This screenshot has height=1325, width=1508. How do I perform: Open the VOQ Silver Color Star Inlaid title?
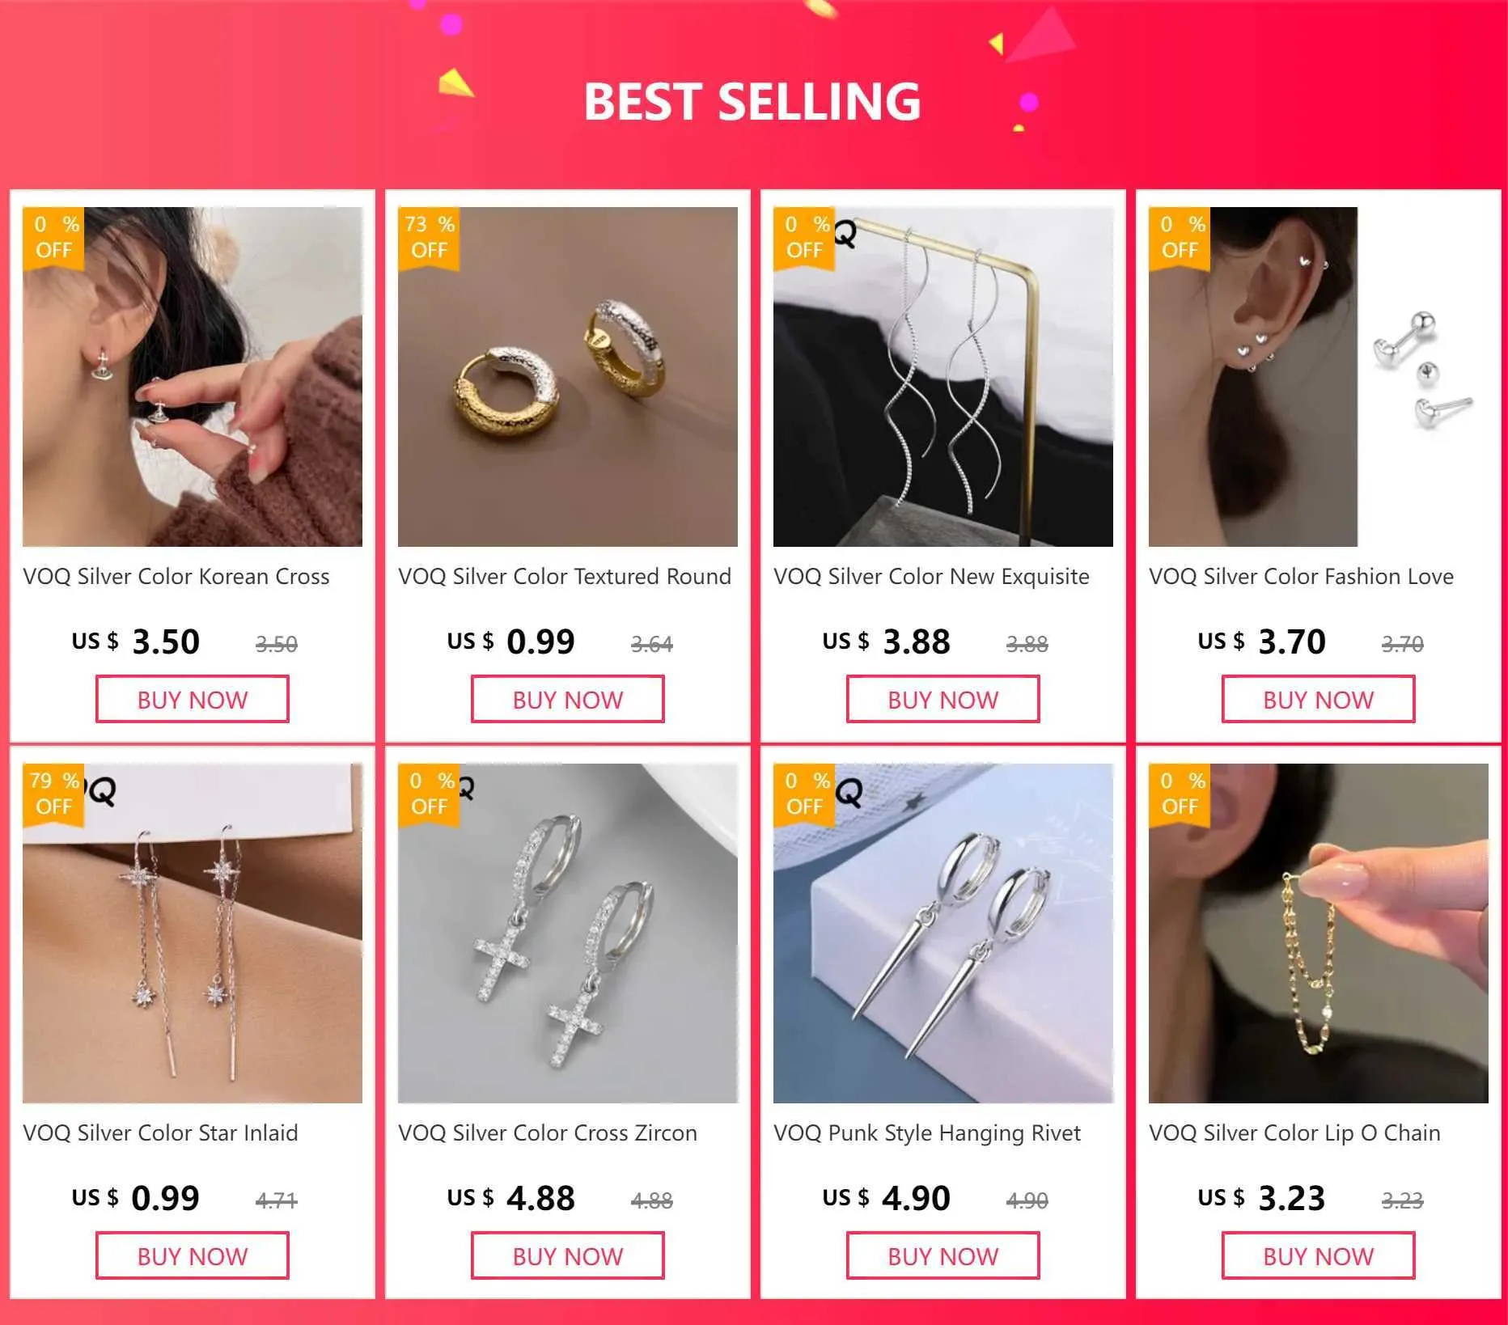[160, 1133]
